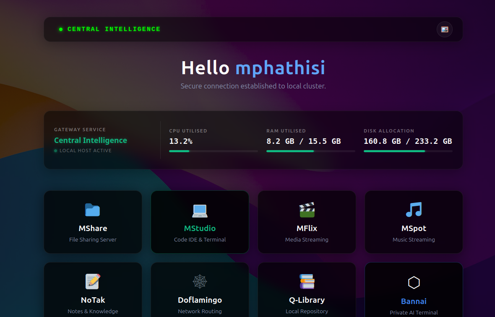Screen dimensions: 495x317
Task: Launch MStudio Code IDE title
Action: [200, 228]
